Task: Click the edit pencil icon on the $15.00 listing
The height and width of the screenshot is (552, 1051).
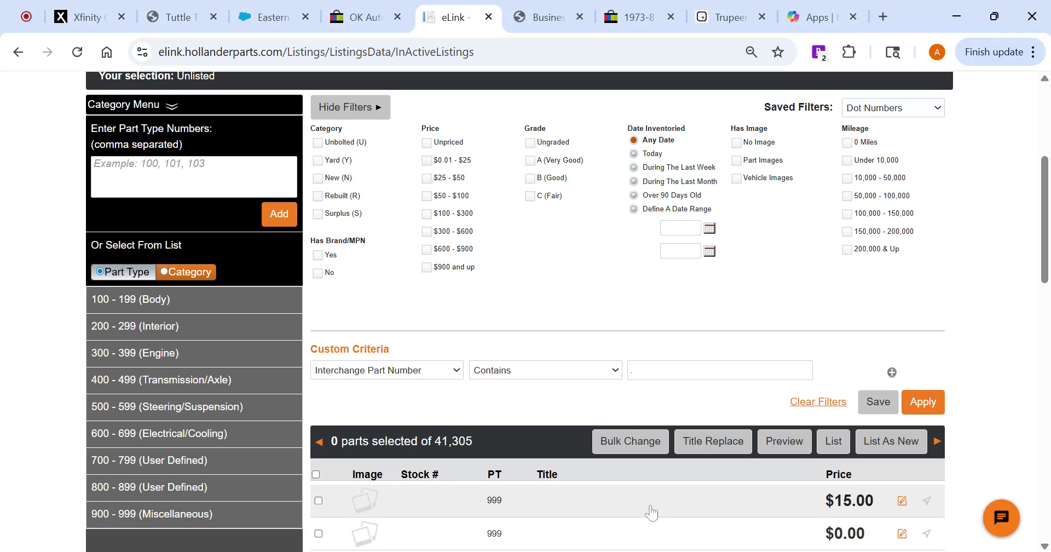Action: click(902, 500)
